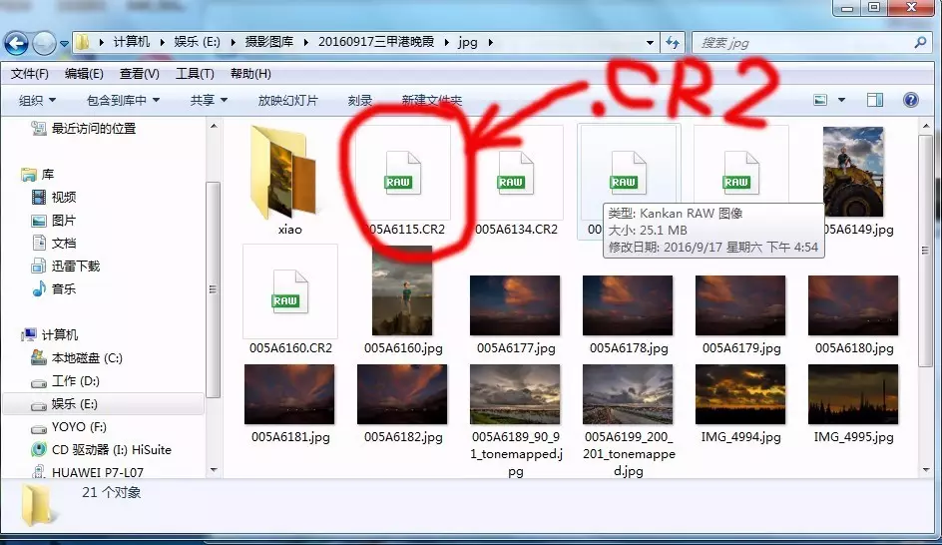Select thumbnail 005A6178.jpg

(x=628, y=305)
